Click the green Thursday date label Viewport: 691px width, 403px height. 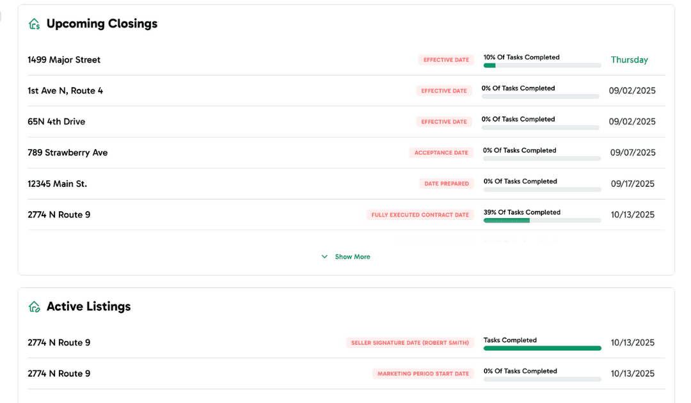pyautogui.click(x=629, y=59)
